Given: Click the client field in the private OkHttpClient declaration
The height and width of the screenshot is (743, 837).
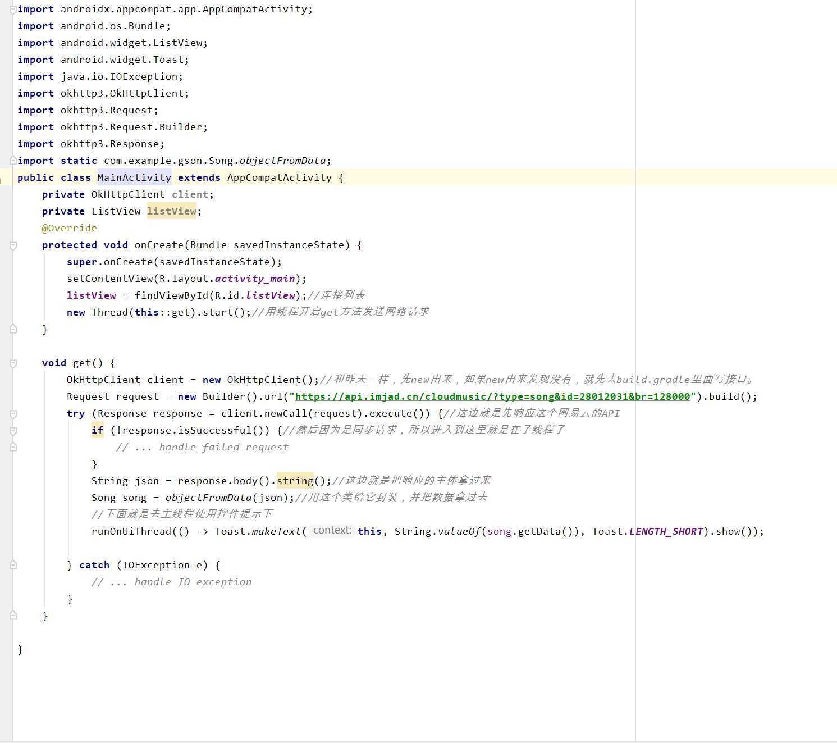Looking at the screenshot, I should [190, 194].
